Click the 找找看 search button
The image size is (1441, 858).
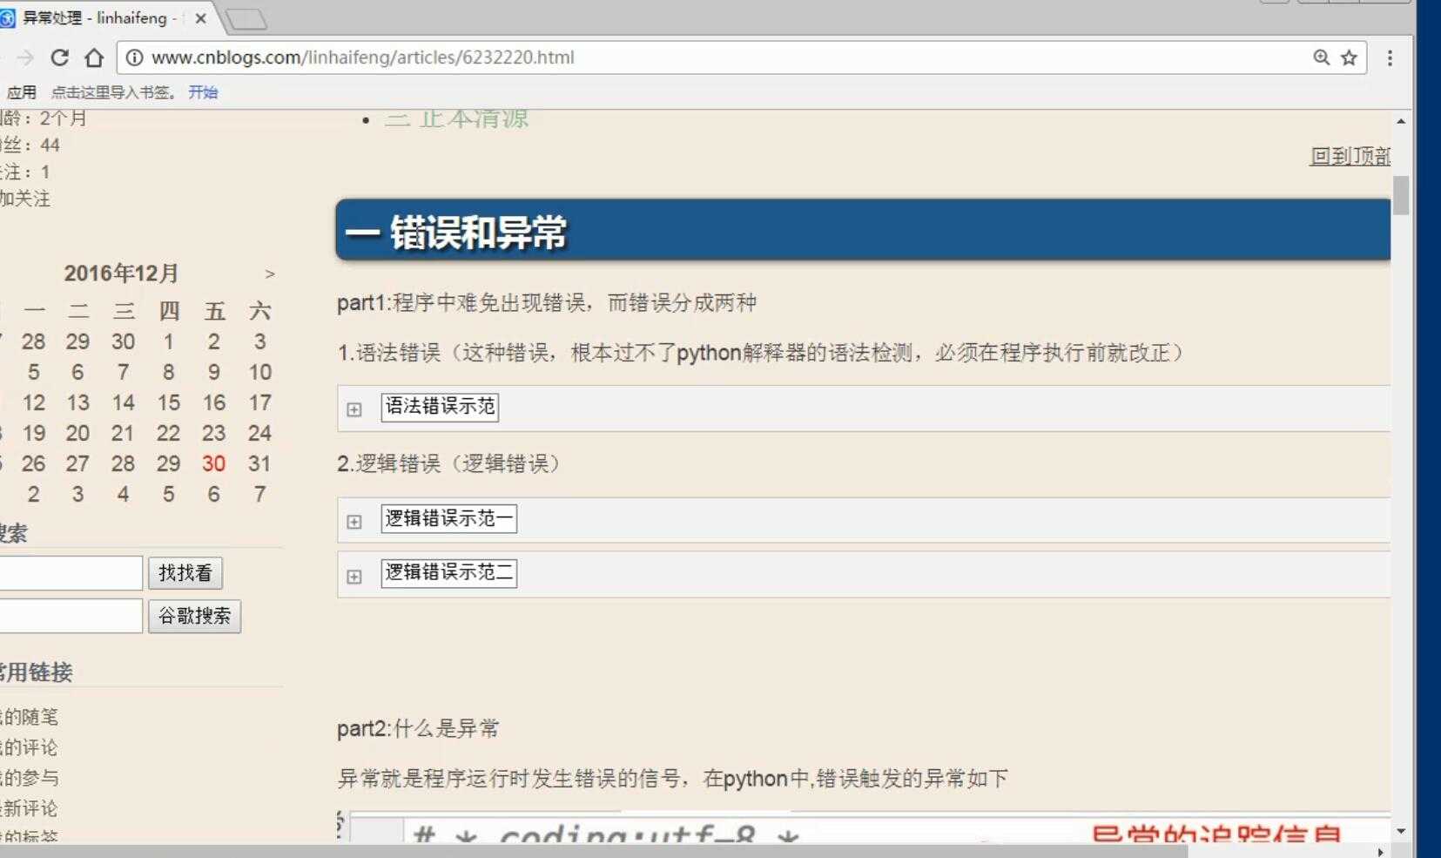tap(185, 572)
